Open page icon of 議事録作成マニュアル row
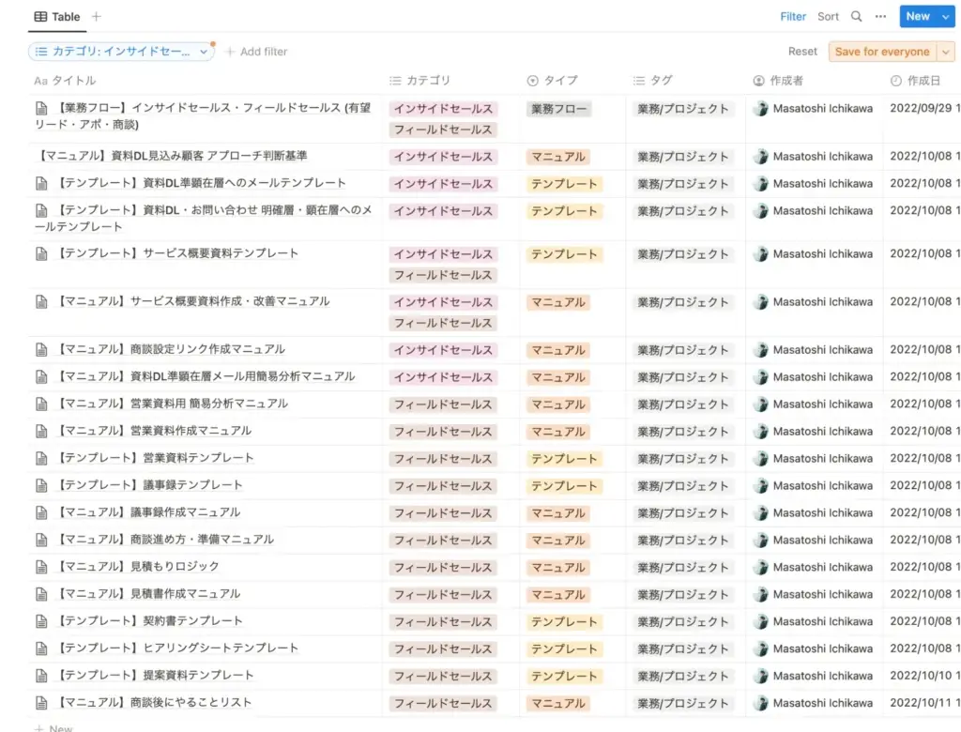 41,512
